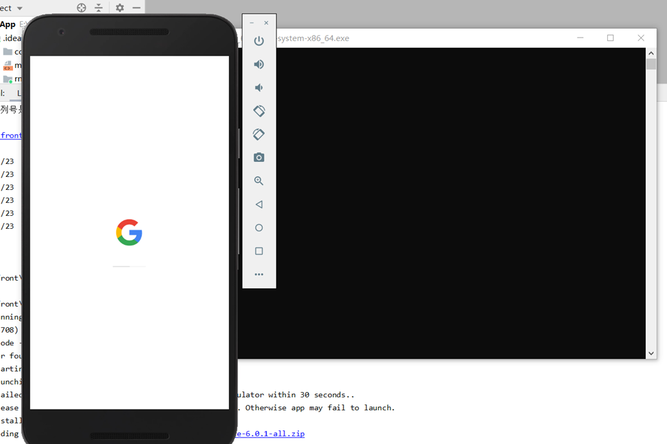Select the .idea folder in project tree
The height and width of the screenshot is (444, 667).
pyautogui.click(x=12, y=38)
